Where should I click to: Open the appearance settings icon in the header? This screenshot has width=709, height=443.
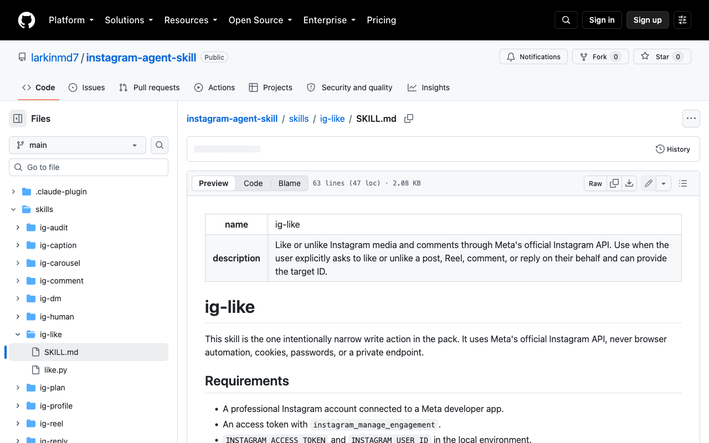point(682,20)
